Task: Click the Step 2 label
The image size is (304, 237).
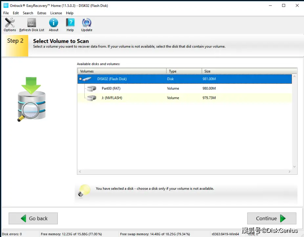Action: click(x=15, y=41)
